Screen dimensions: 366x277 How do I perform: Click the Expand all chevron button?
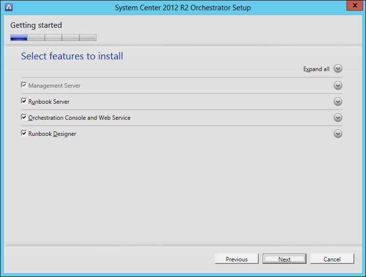(x=338, y=69)
